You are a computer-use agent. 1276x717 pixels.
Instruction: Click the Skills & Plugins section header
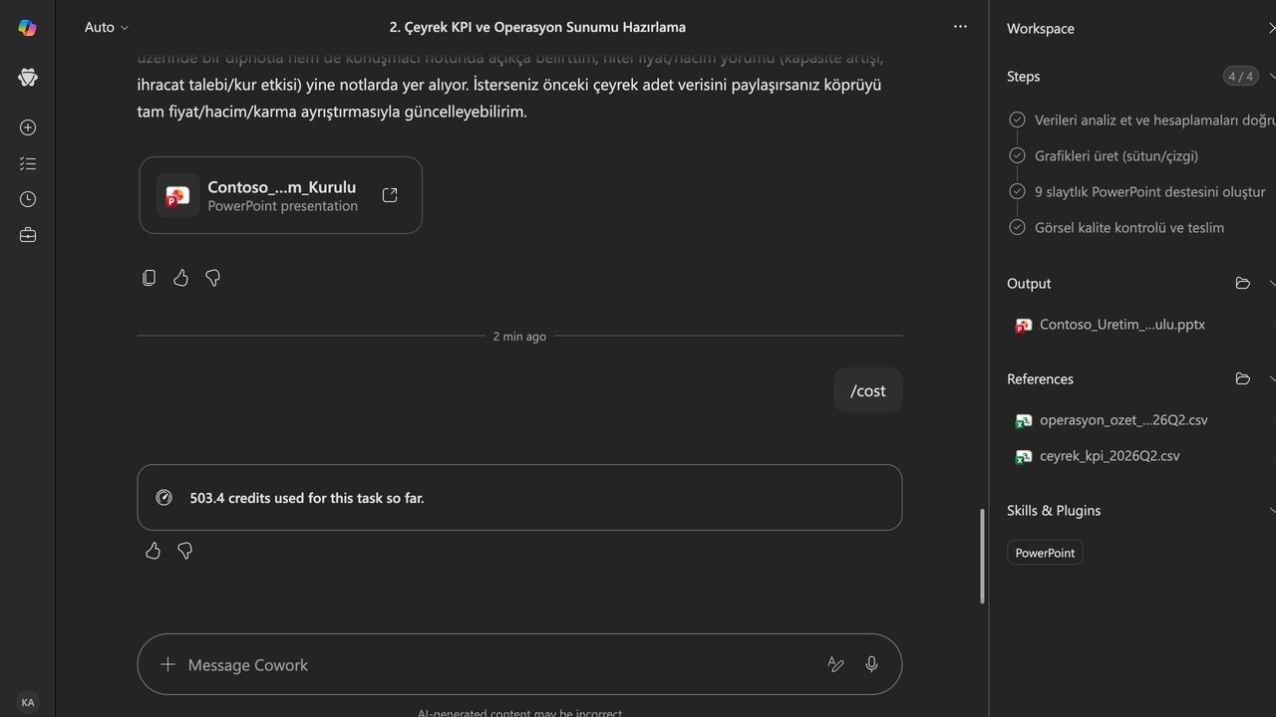1054,511
